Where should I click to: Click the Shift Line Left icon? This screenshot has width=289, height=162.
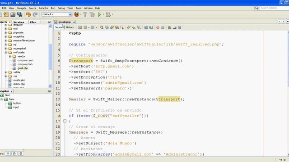[x=146, y=27]
